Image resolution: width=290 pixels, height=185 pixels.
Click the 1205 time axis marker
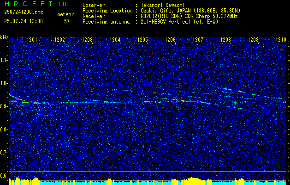pyautogui.click(x=143, y=39)
